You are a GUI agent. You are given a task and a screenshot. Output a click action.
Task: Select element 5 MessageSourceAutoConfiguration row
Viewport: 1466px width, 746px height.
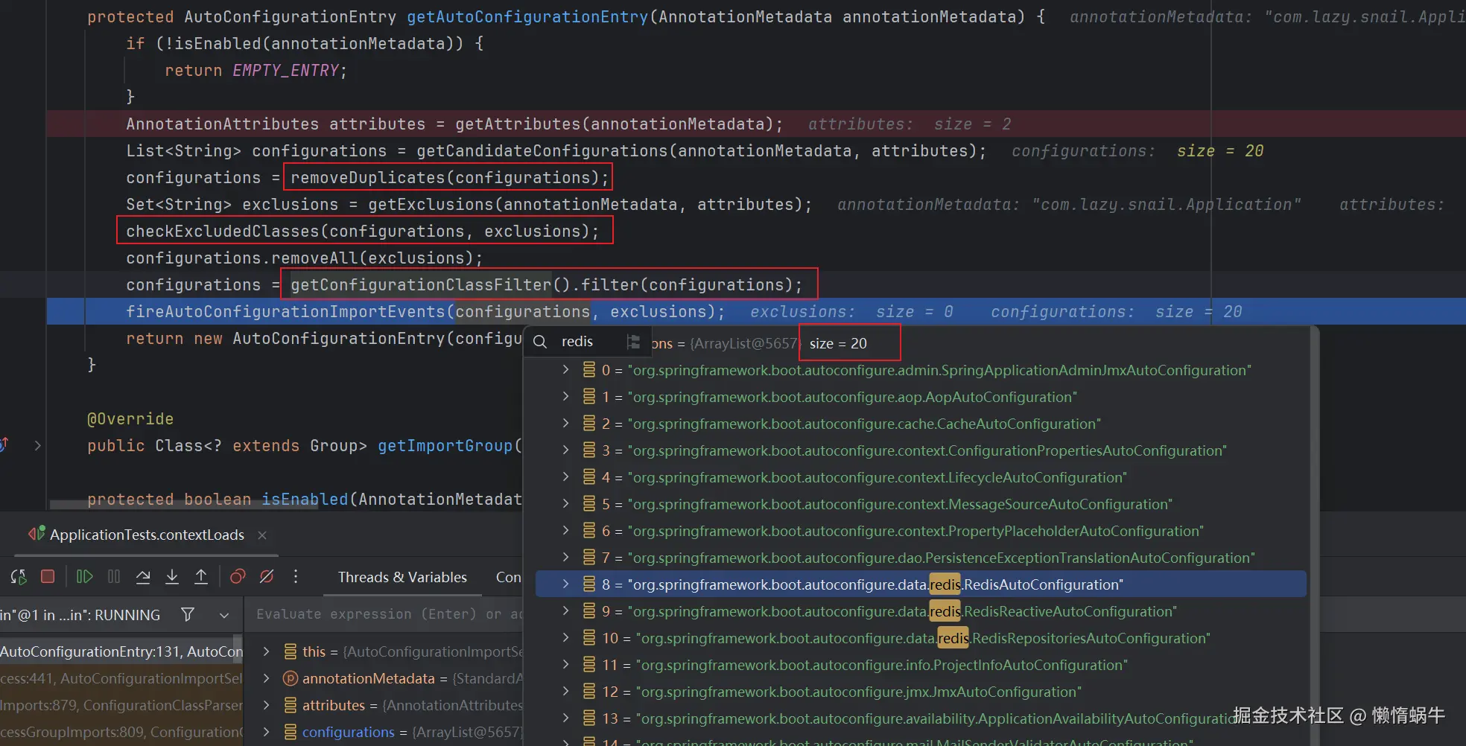pos(921,504)
